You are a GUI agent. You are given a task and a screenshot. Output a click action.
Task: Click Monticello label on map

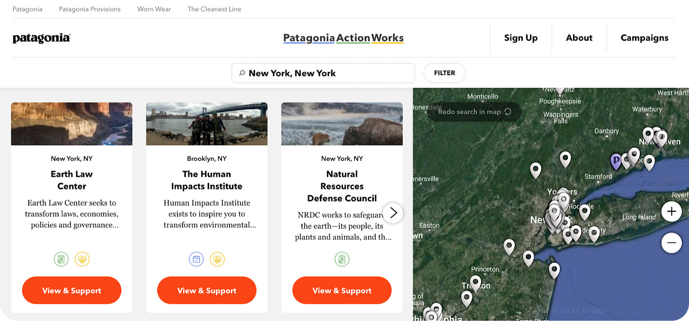tap(483, 96)
